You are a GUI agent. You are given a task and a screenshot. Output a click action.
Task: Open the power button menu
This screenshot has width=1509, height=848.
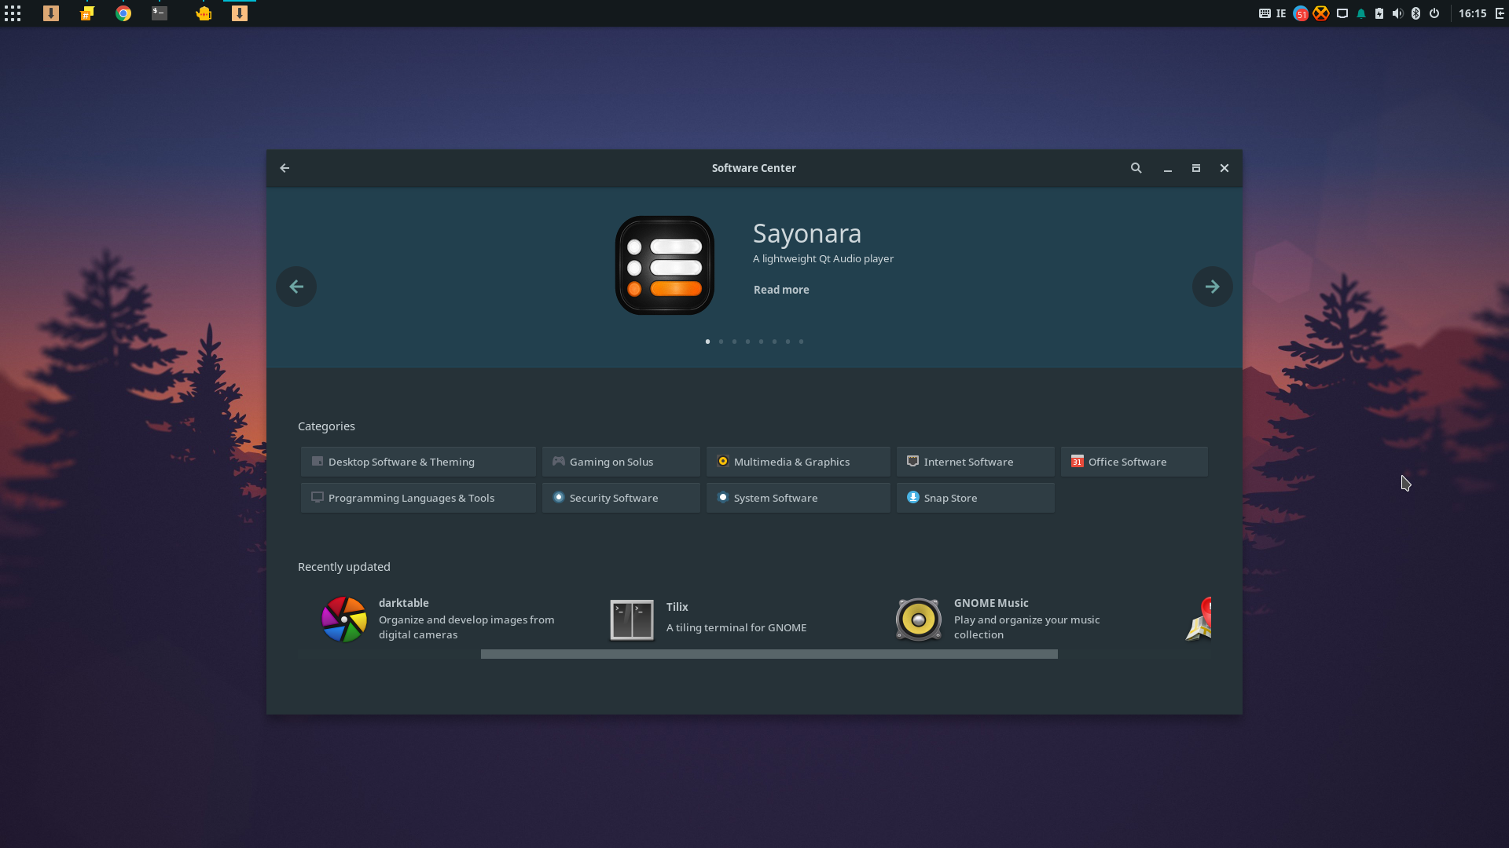pos(1434,13)
